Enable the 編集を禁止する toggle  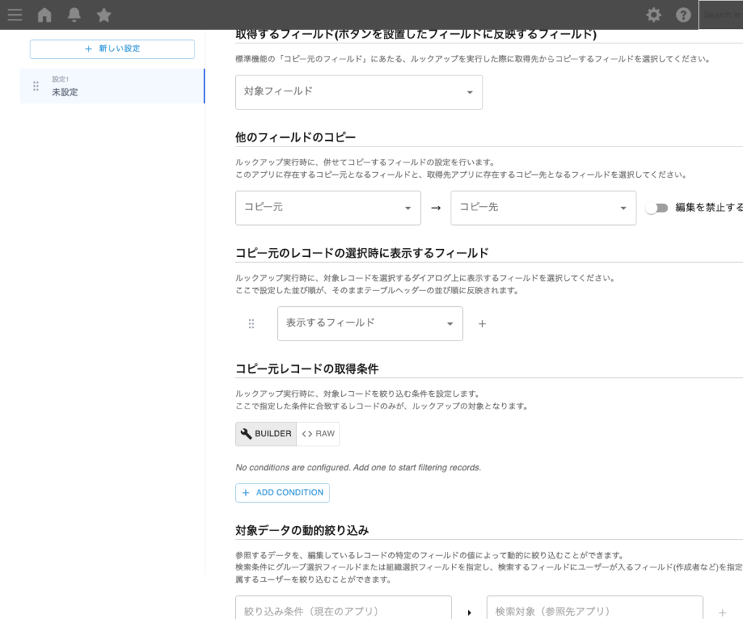657,208
